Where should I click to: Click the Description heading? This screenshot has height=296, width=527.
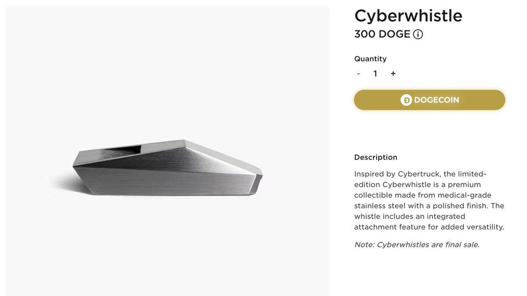point(375,157)
